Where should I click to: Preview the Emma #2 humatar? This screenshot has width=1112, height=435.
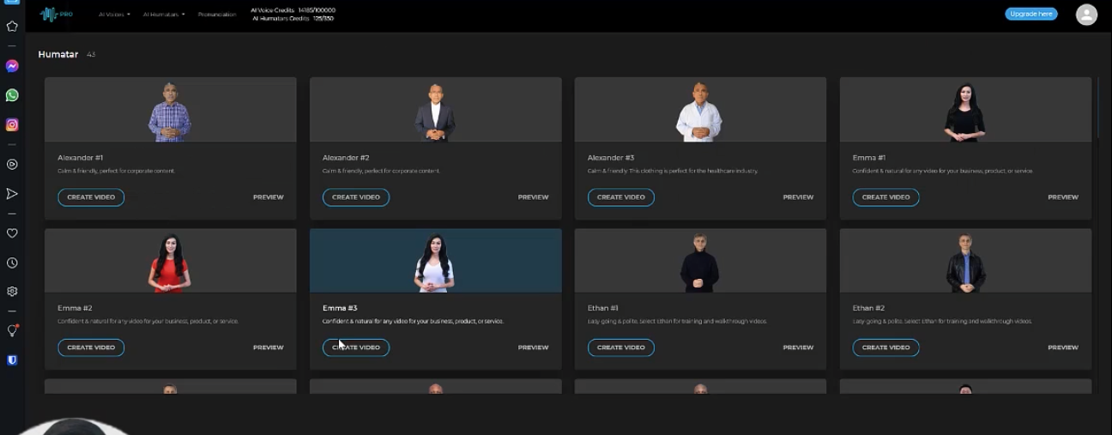click(x=268, y=347)
